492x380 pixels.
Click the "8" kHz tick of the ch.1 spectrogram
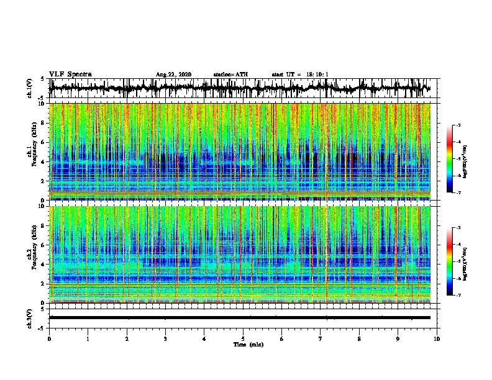click(43, 123)
